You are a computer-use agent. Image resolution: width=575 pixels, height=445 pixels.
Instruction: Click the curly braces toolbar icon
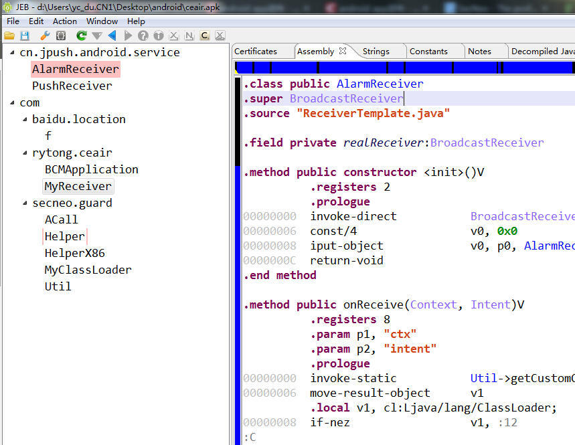click(x=61, y=35)
